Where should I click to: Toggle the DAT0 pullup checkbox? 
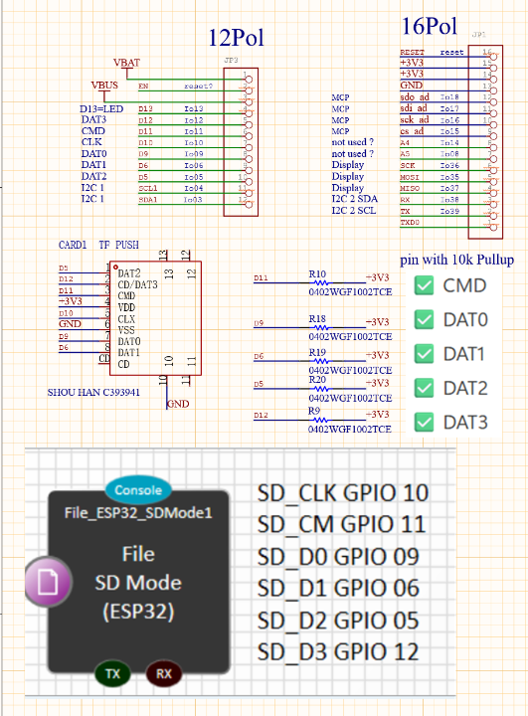pos(424,319)
